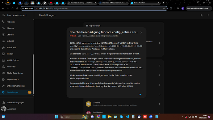Screen dimensions: 213x120
Task: Open Add-ons settings entry
Action: pos(123,104)
